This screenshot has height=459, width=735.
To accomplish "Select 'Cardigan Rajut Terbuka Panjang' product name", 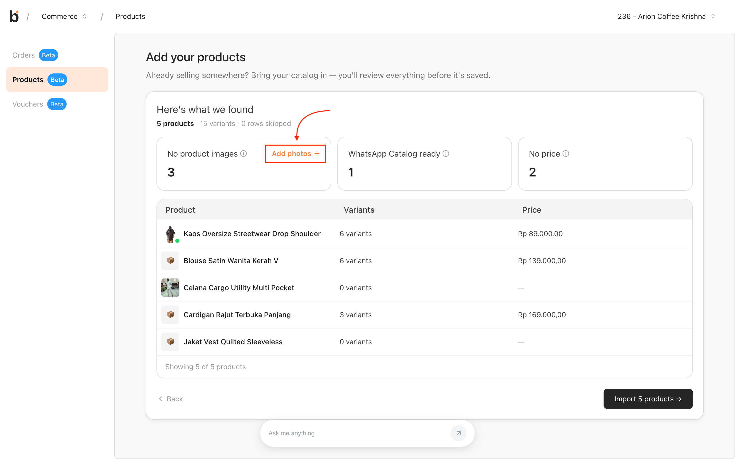I will [x=237, y=315].
